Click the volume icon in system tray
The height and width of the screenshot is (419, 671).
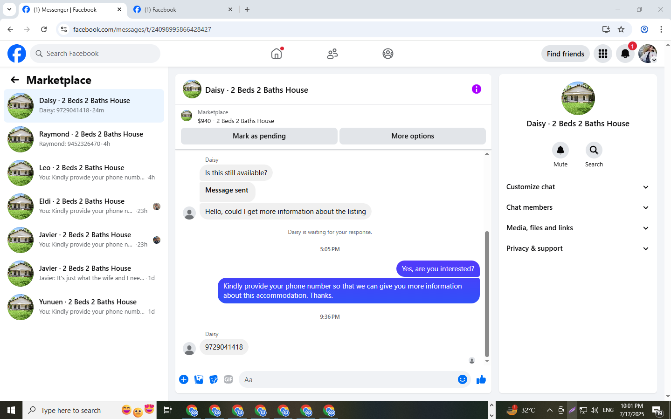pyautogui.click(x=595, y=410)
